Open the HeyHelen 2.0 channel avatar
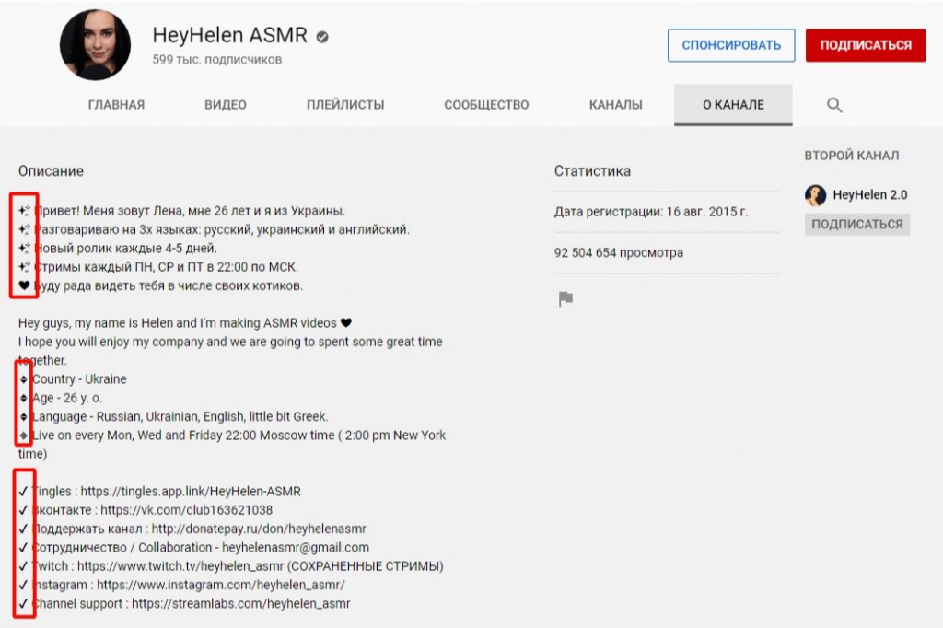This screenshot has width=943, height=628. pos(815,195)
